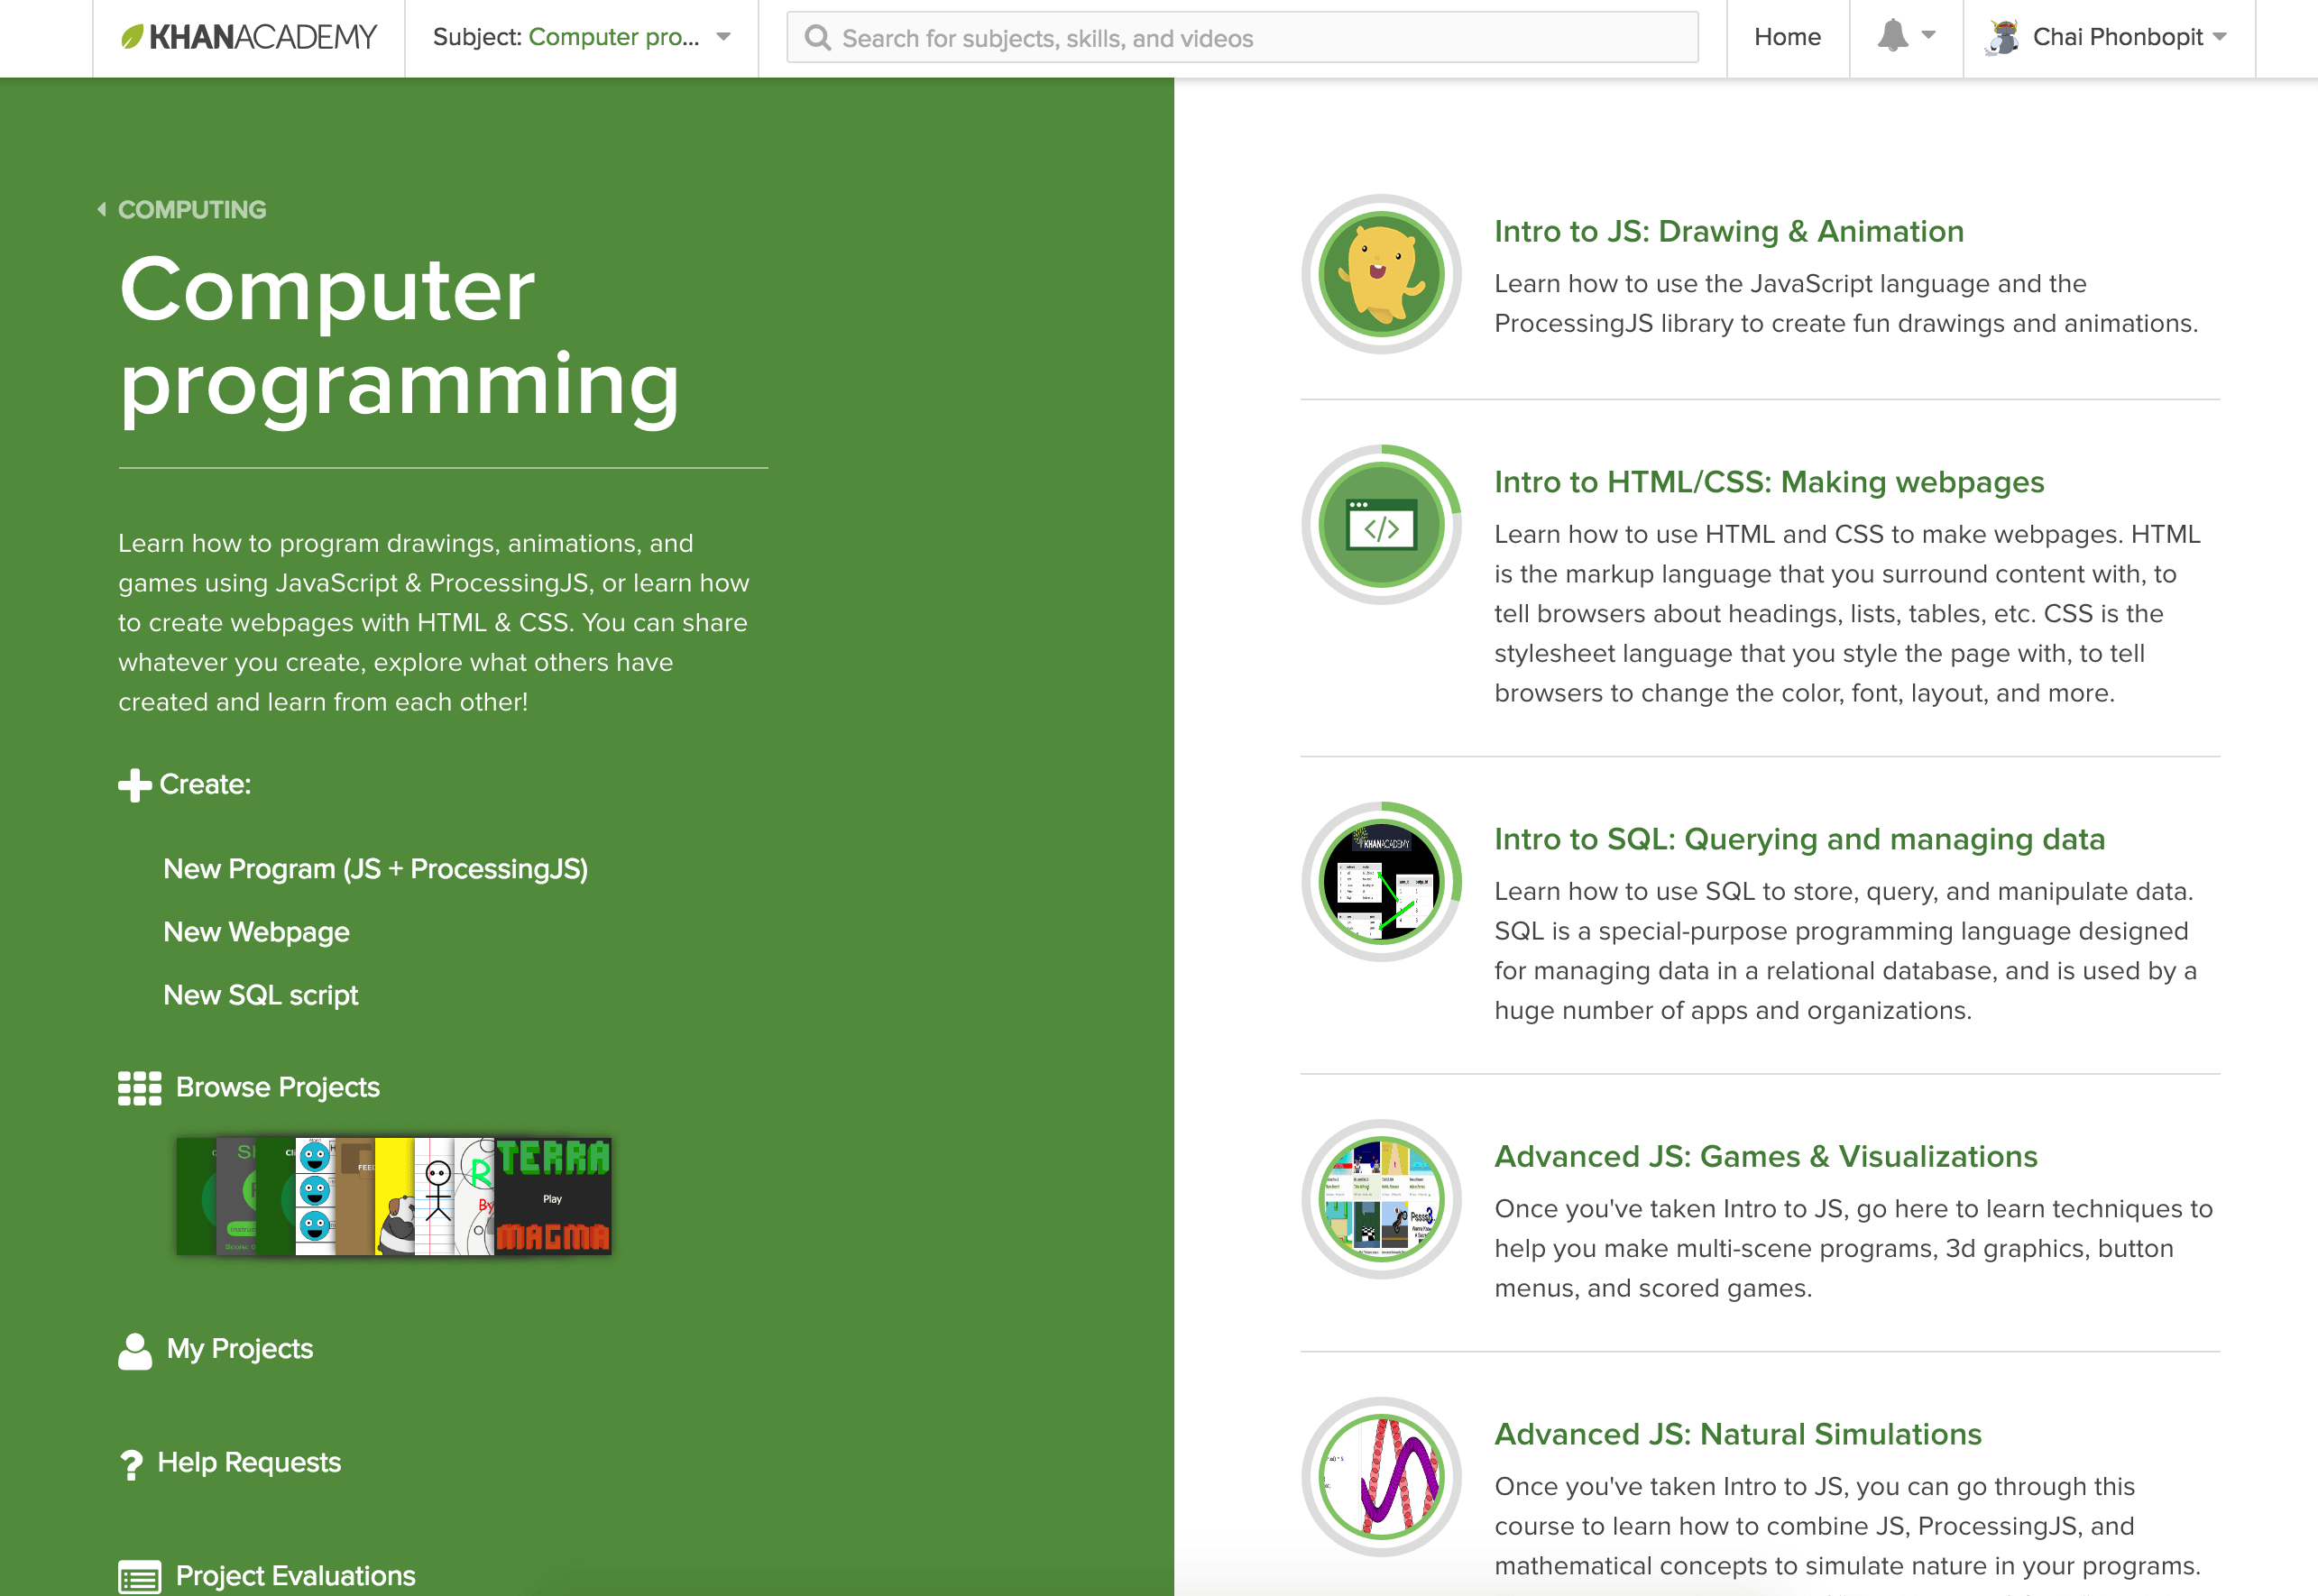Expand notifications dropdown arrow
This screenshot has height=1596, width=2318.
1928,36
